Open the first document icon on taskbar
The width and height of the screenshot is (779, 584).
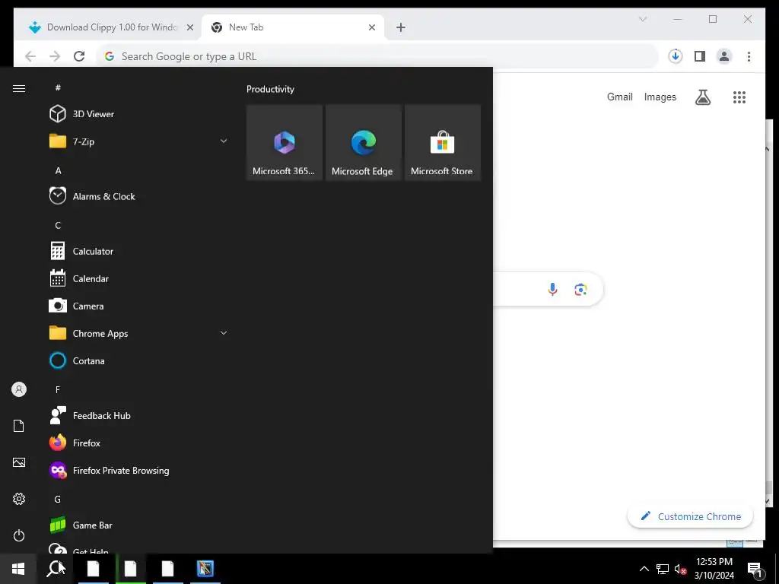coord(93,569)
